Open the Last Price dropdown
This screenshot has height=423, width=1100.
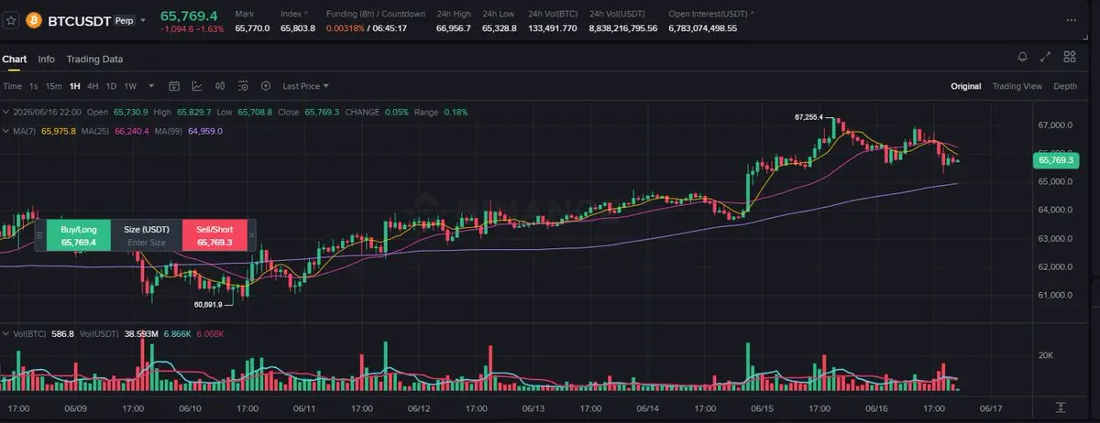pyautogui.click(x=305, y=86)
